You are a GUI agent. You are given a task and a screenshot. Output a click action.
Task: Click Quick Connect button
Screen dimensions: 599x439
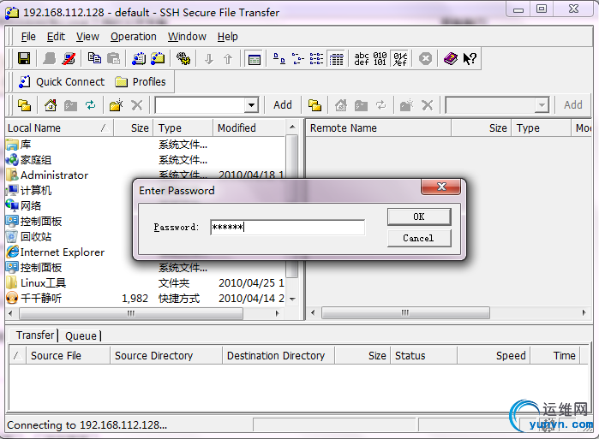[x=62, y=81]
